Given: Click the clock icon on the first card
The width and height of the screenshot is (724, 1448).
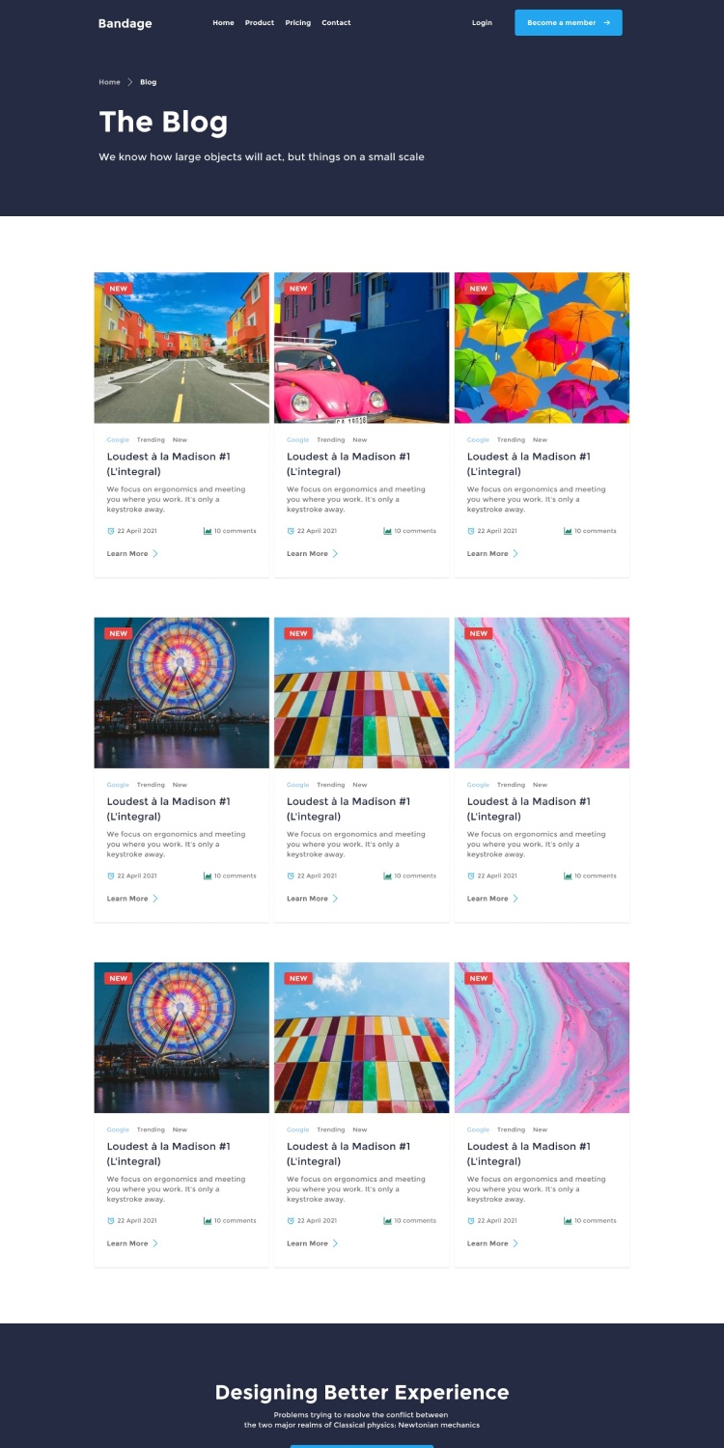Looking at the screenshot, I should [x=111, y=531].
